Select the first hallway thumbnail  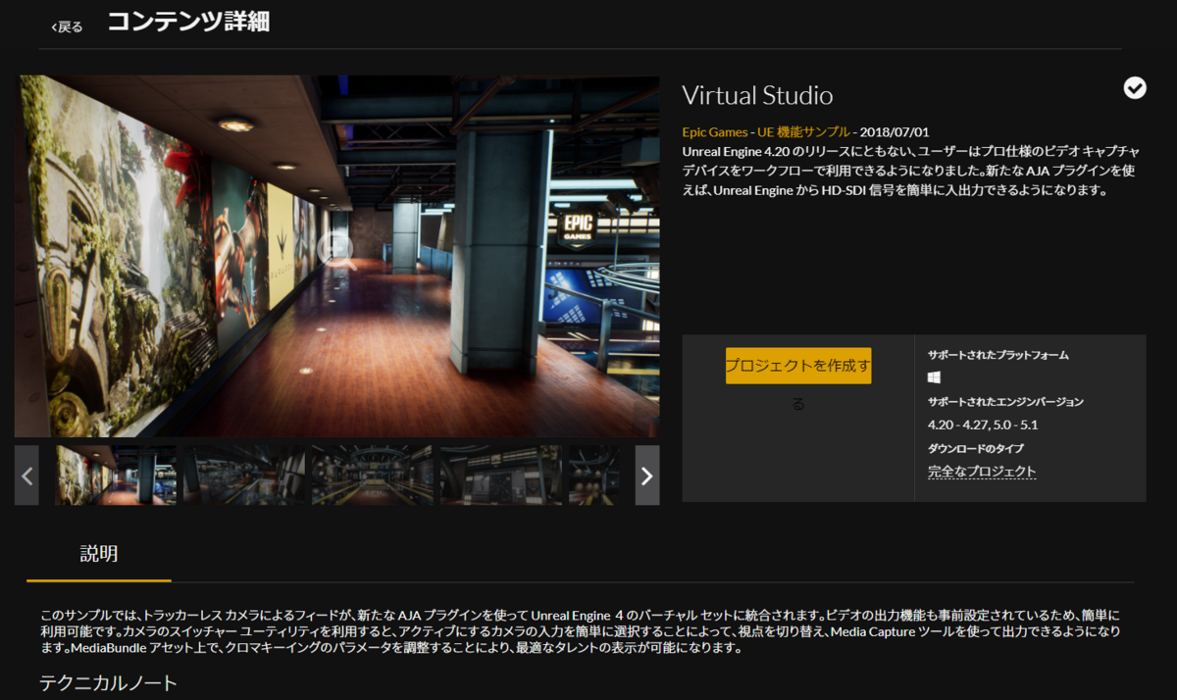(116, 475)
